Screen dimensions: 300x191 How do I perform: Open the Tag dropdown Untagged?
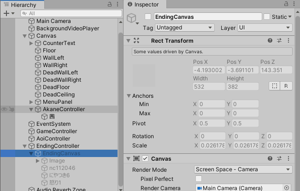(x=185, y=28)
